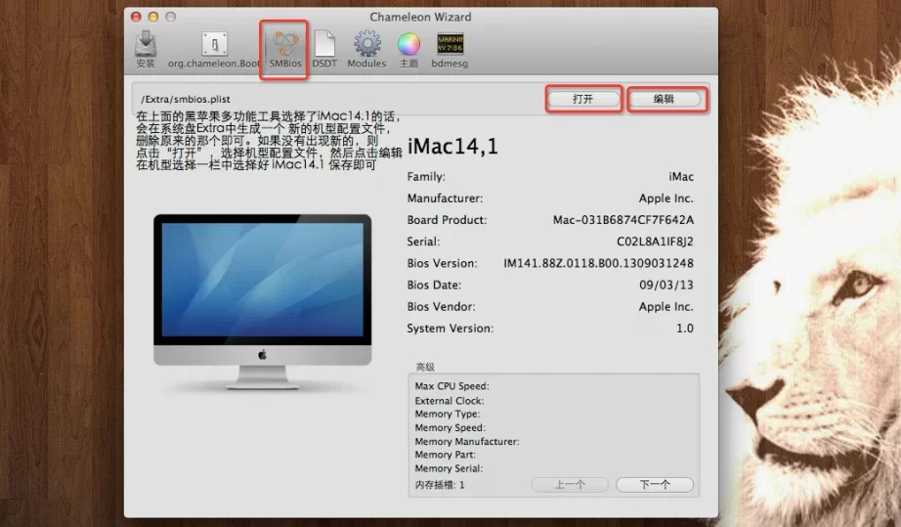
Task: Click the Bios Version value text
Action: click(598, 263)
